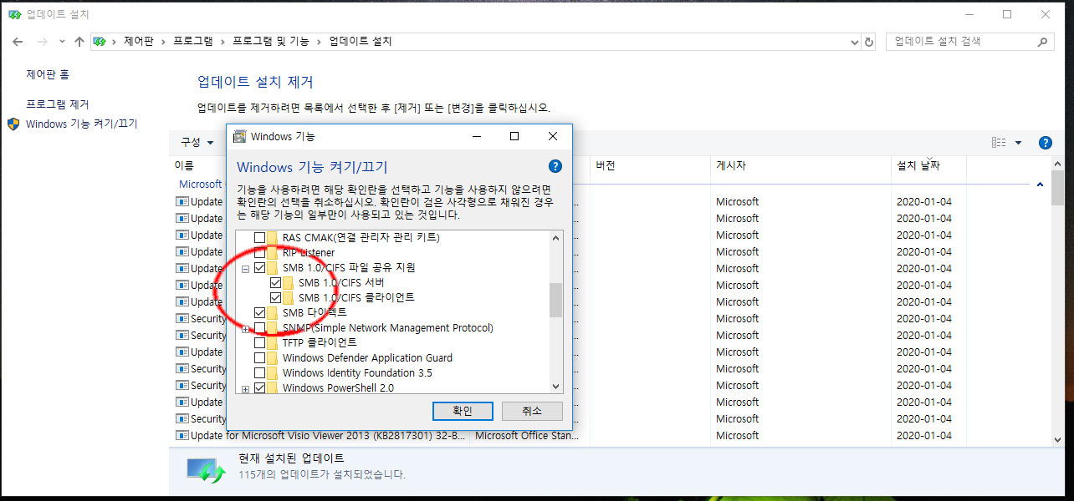Screen dimensions: 1074x501
Task: Expand SNMP tree node
Action: click(x=246, y=329)
